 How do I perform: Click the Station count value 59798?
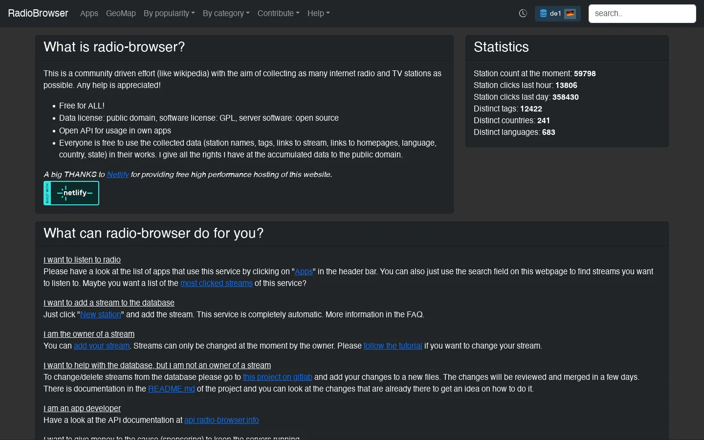click(x=585, y=74)
